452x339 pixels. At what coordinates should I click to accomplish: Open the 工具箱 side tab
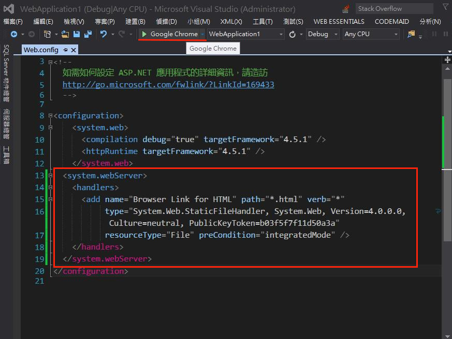pyautogui.click(x=6, y=155)
